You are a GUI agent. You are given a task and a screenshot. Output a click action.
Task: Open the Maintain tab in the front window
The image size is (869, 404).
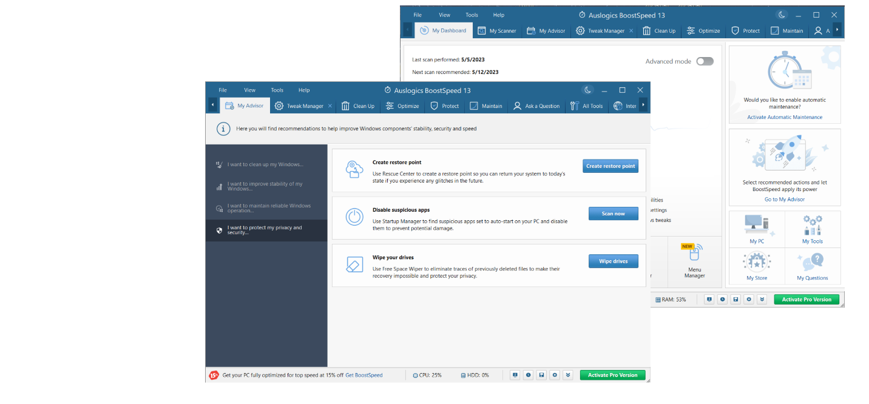[x=486, y=106]
